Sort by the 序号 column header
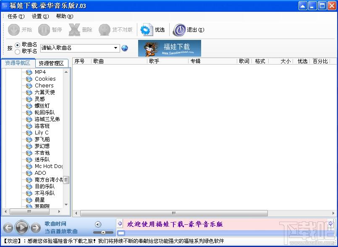 [x=82, y=61]
